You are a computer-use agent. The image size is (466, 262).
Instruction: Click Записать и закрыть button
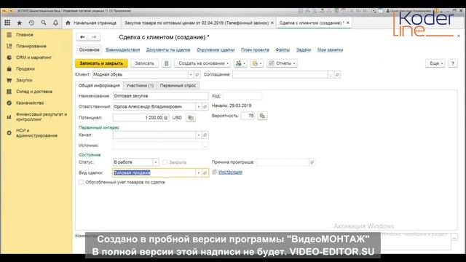(101, 63)
